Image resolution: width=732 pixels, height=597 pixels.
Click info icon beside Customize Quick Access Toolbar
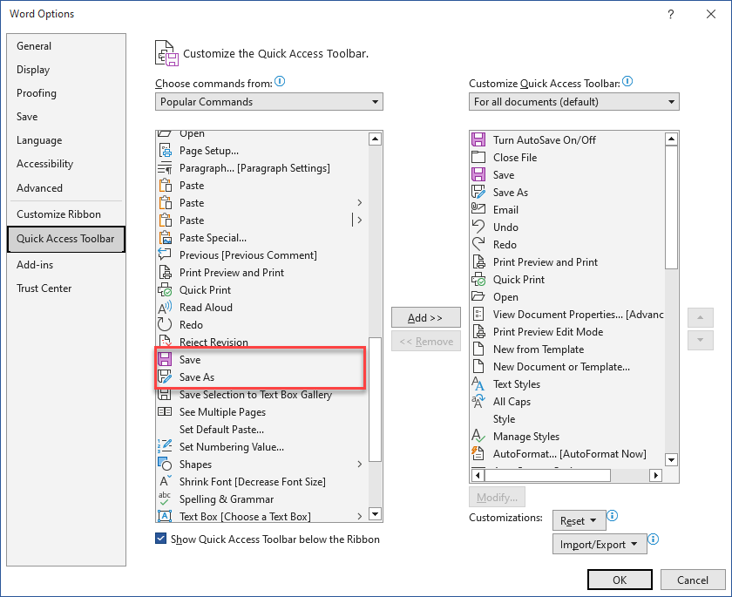[627, 82]
